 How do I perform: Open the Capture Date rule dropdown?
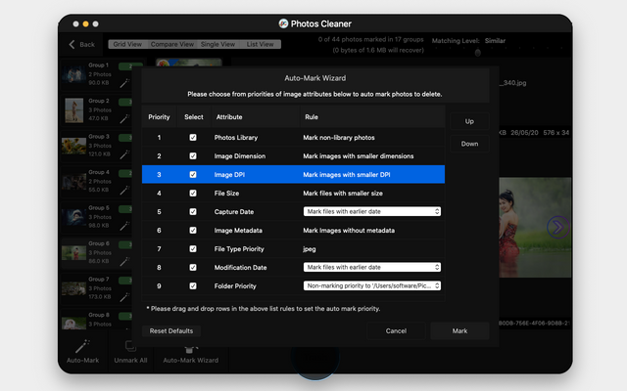[x=372, y=211]
